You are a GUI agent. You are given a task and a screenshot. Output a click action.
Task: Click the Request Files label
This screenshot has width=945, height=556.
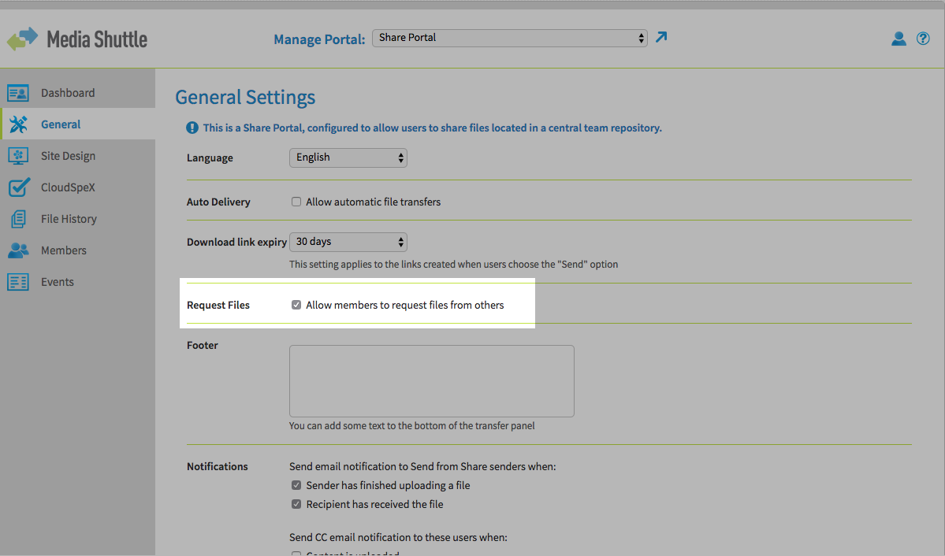tap(218, 305)
